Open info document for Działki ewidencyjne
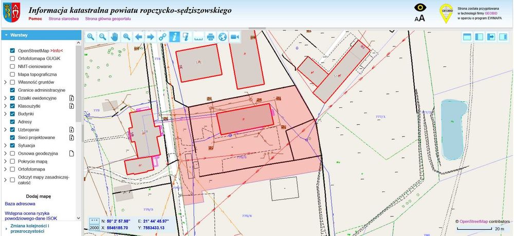Screen dimensions: 514x236 tap(71, 98)
